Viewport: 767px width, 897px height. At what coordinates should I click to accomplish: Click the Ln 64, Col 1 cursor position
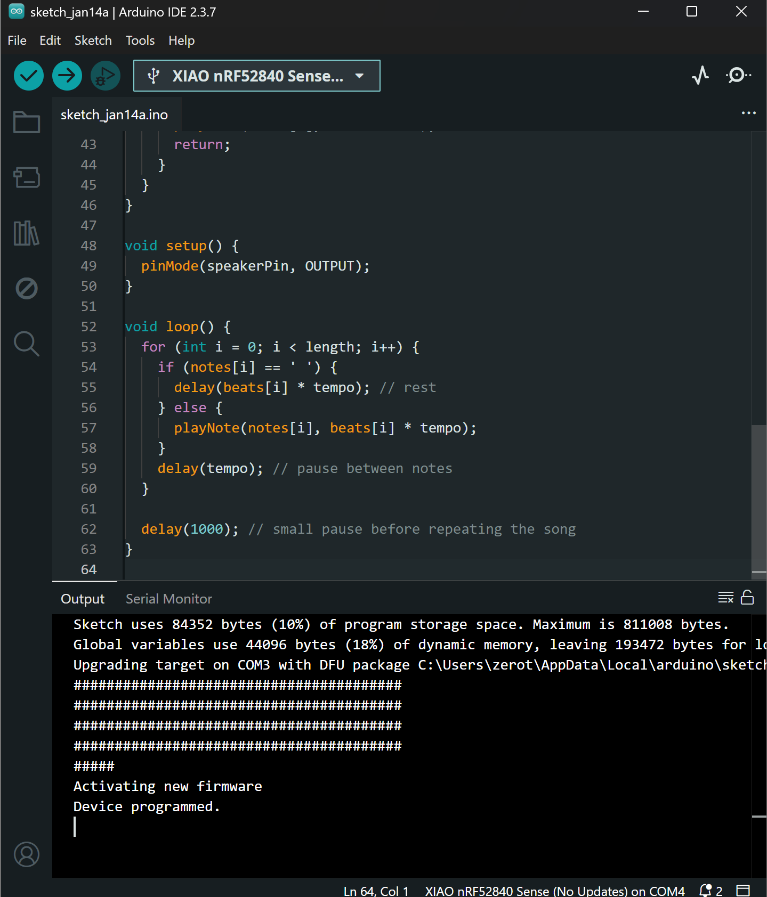point(376,891)
